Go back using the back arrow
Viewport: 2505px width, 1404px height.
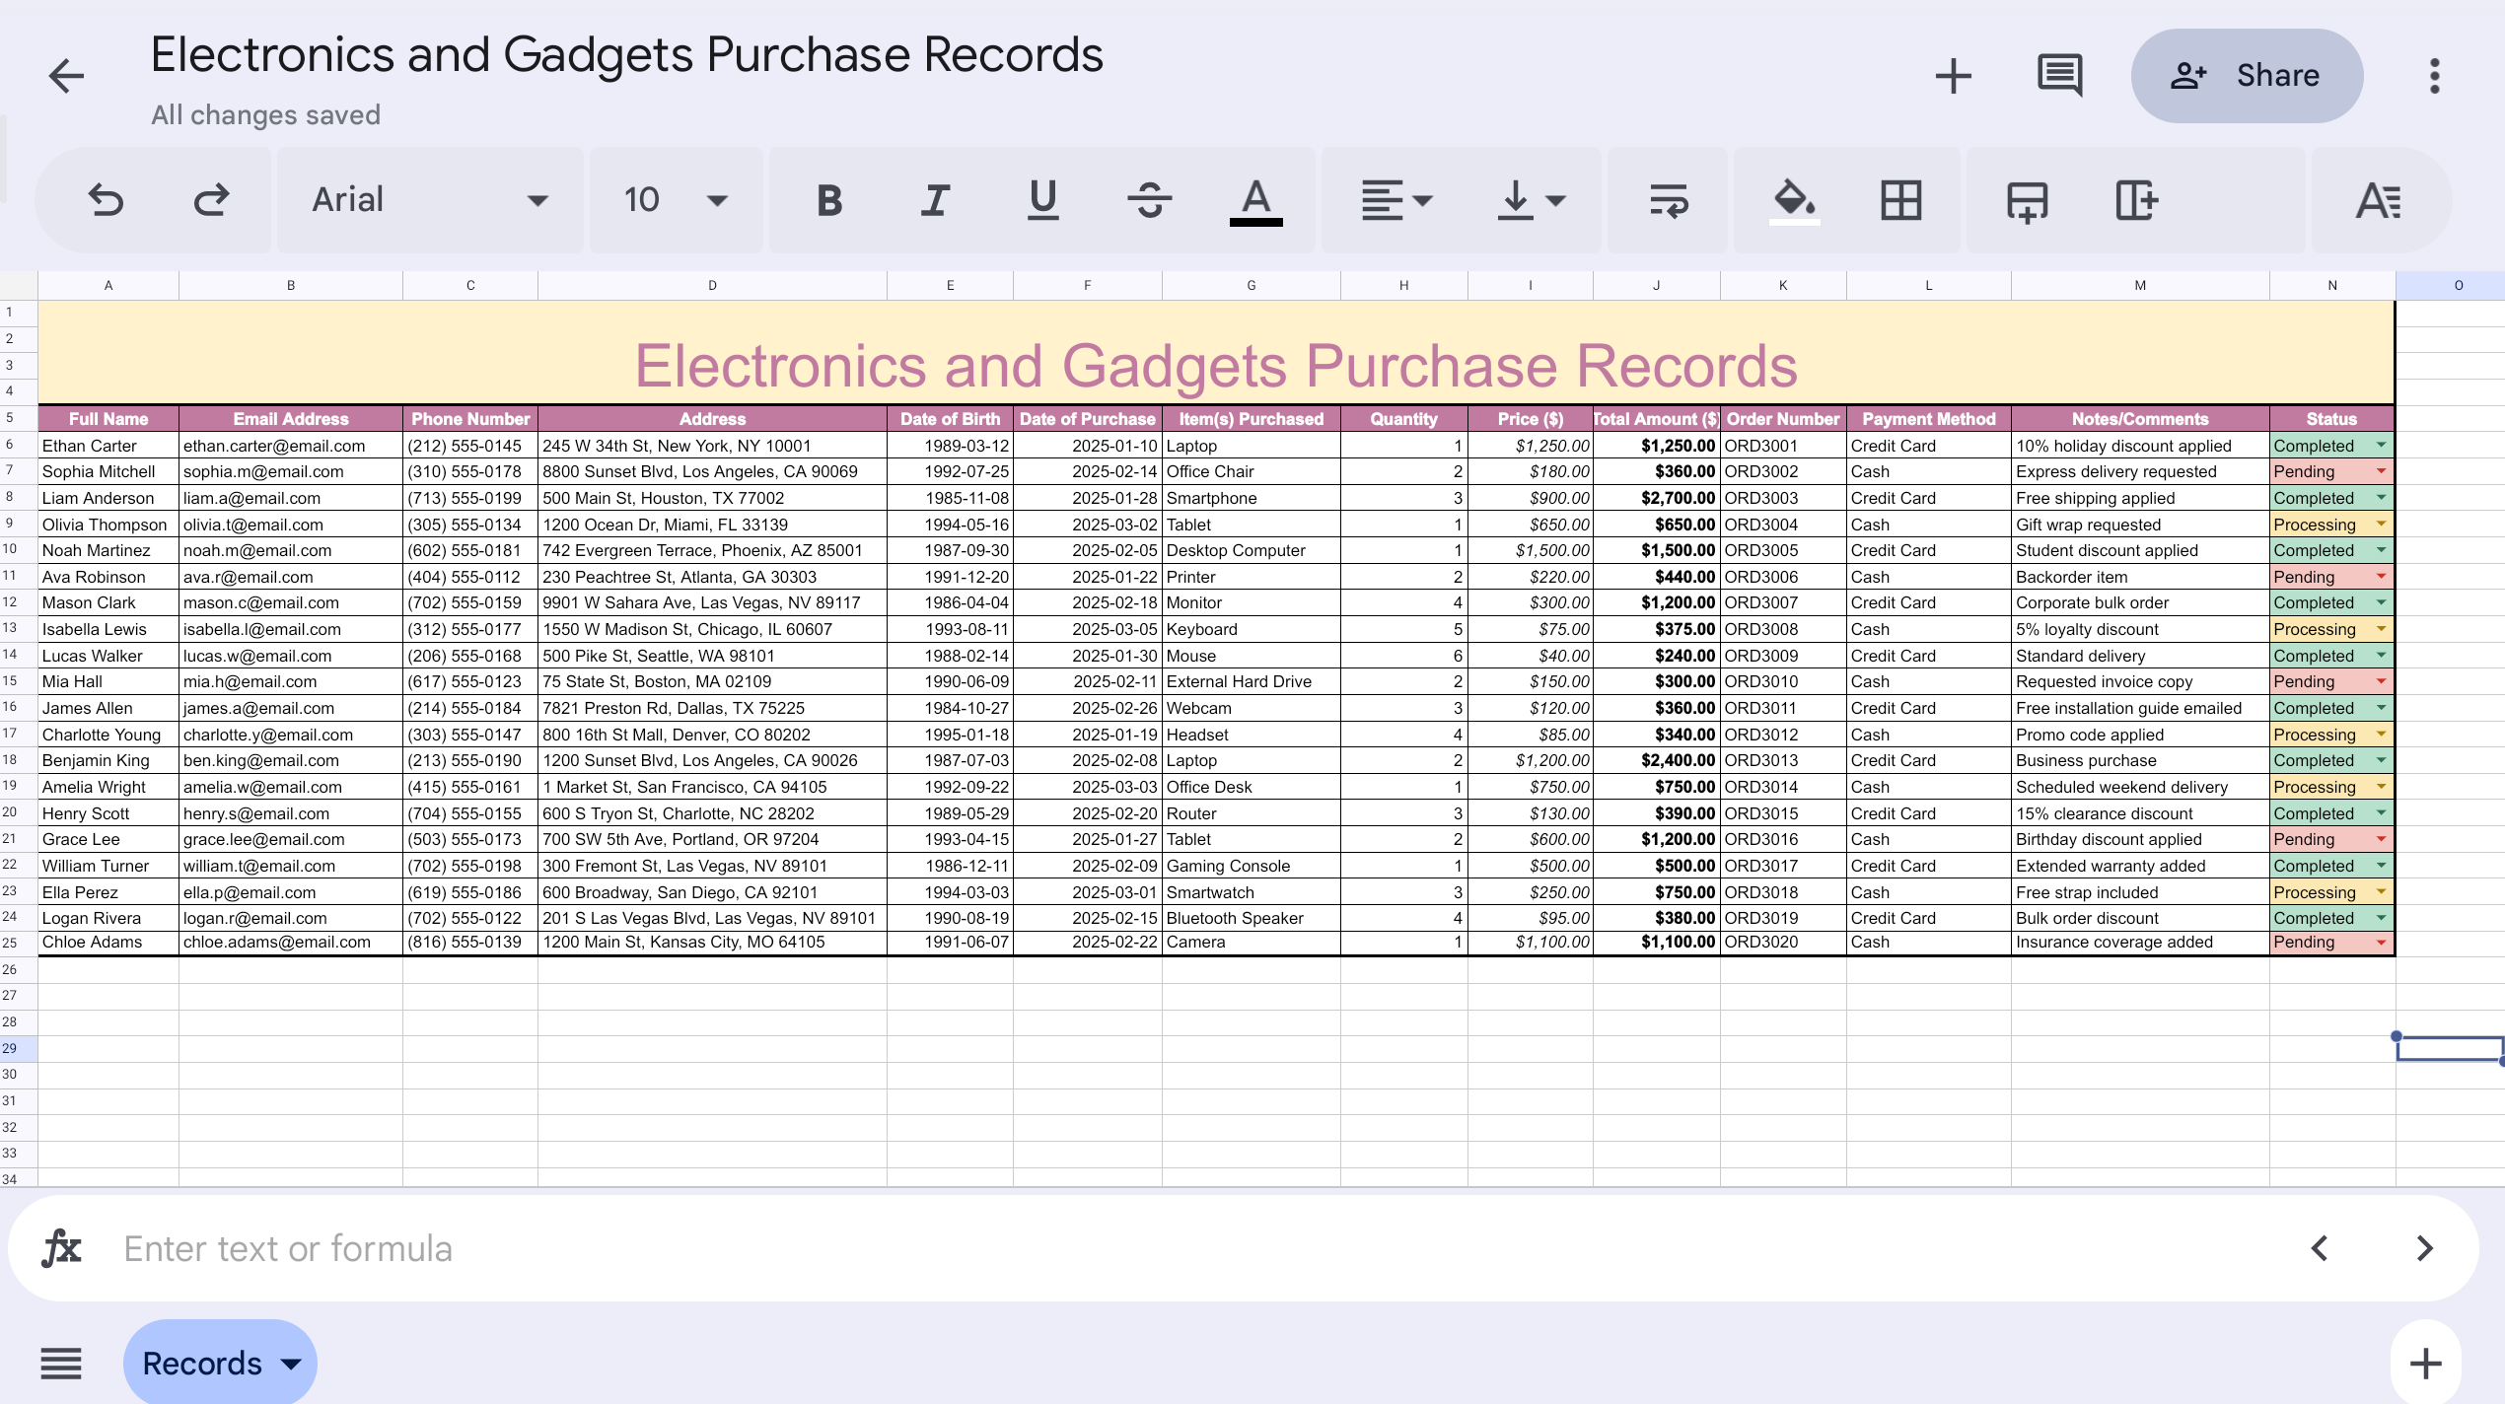click(x=66, y=76)
